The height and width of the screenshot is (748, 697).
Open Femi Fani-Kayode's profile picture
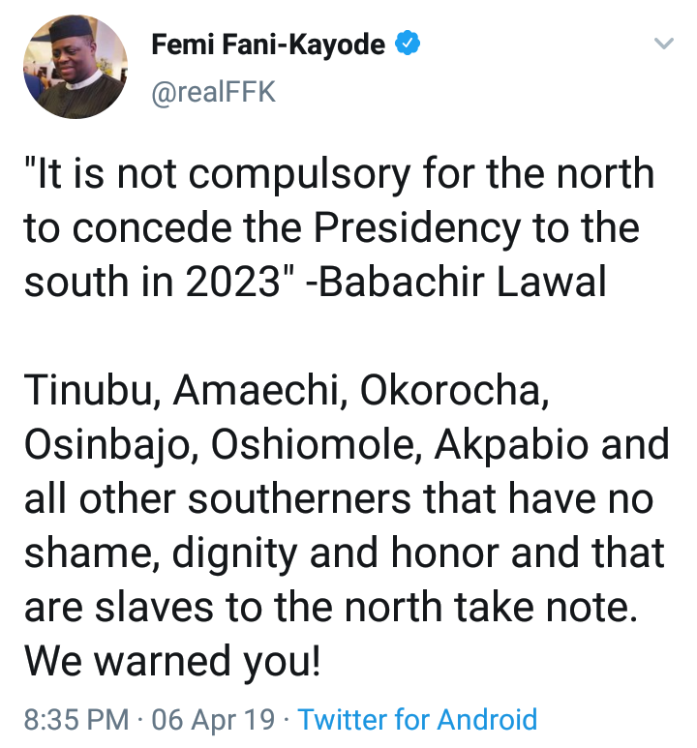[x=74, y=67]
